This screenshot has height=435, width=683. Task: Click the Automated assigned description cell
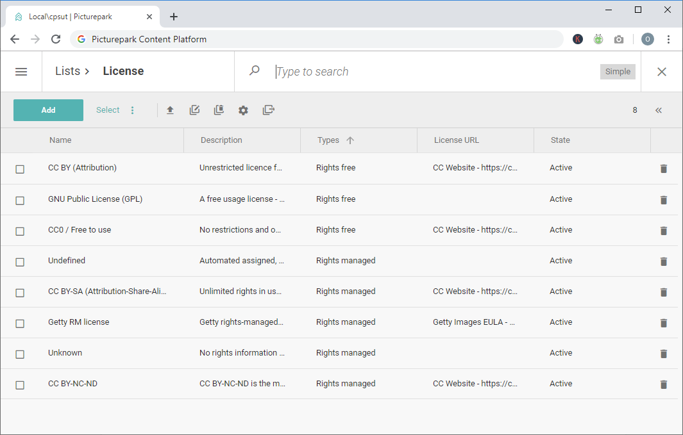[x=242, y=261]
